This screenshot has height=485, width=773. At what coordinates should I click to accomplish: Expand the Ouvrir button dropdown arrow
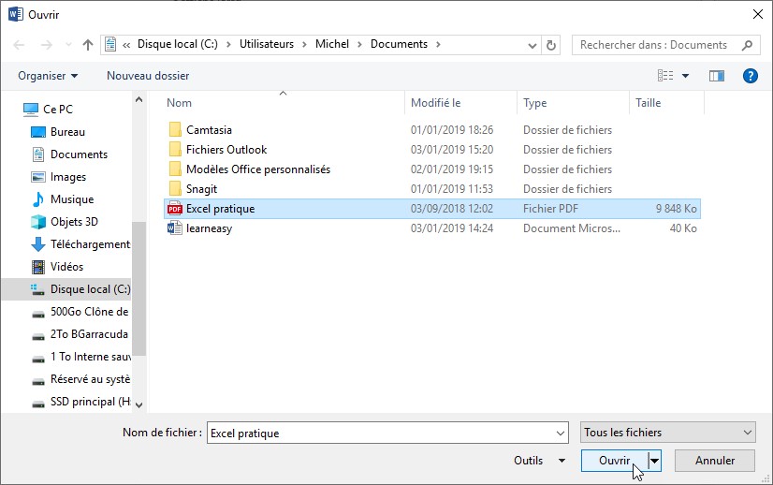click(x=655, y=461)
